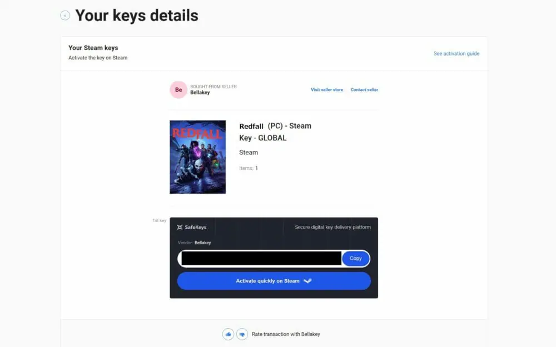Click the thumbs down rating icon
The image size is (556, 347).
[242, 334]
